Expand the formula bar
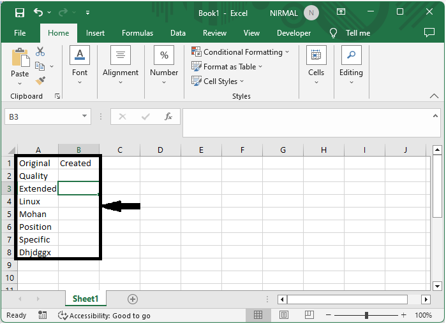 435,116
